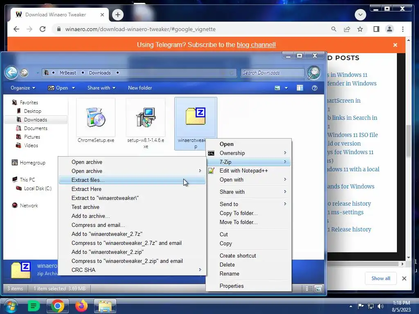Click the share page icon in Chrome
The height and width of the screenshot is (314, 419).
[x=347, y=29]
